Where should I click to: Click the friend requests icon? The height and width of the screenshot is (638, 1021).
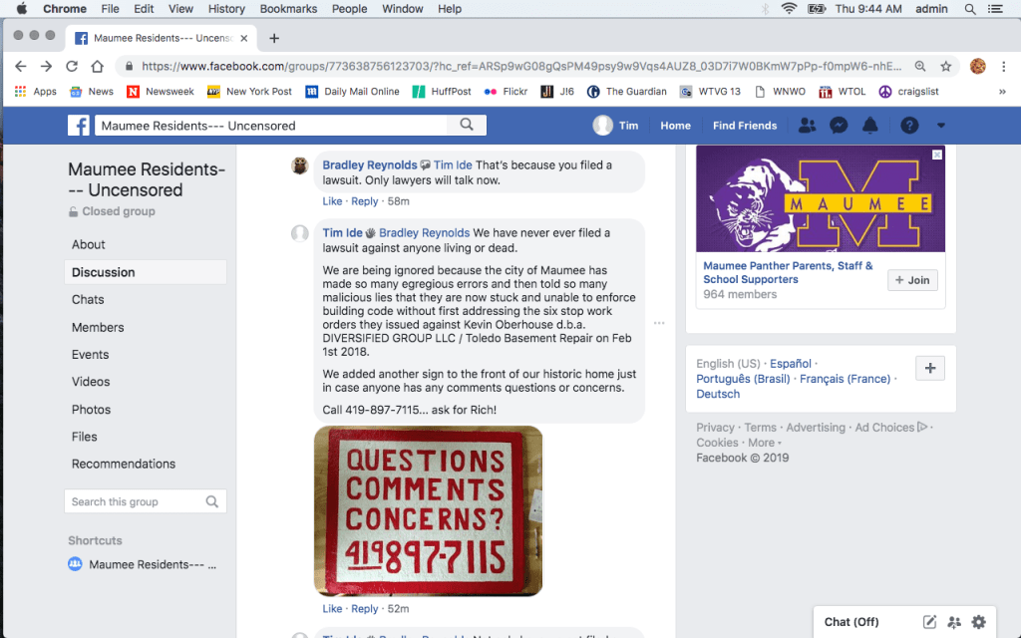(x=808, y=126)
